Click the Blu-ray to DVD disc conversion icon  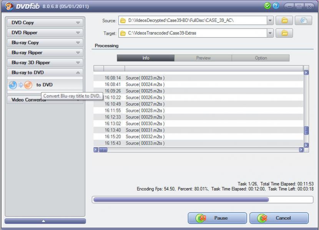click(x=20, y=85)
